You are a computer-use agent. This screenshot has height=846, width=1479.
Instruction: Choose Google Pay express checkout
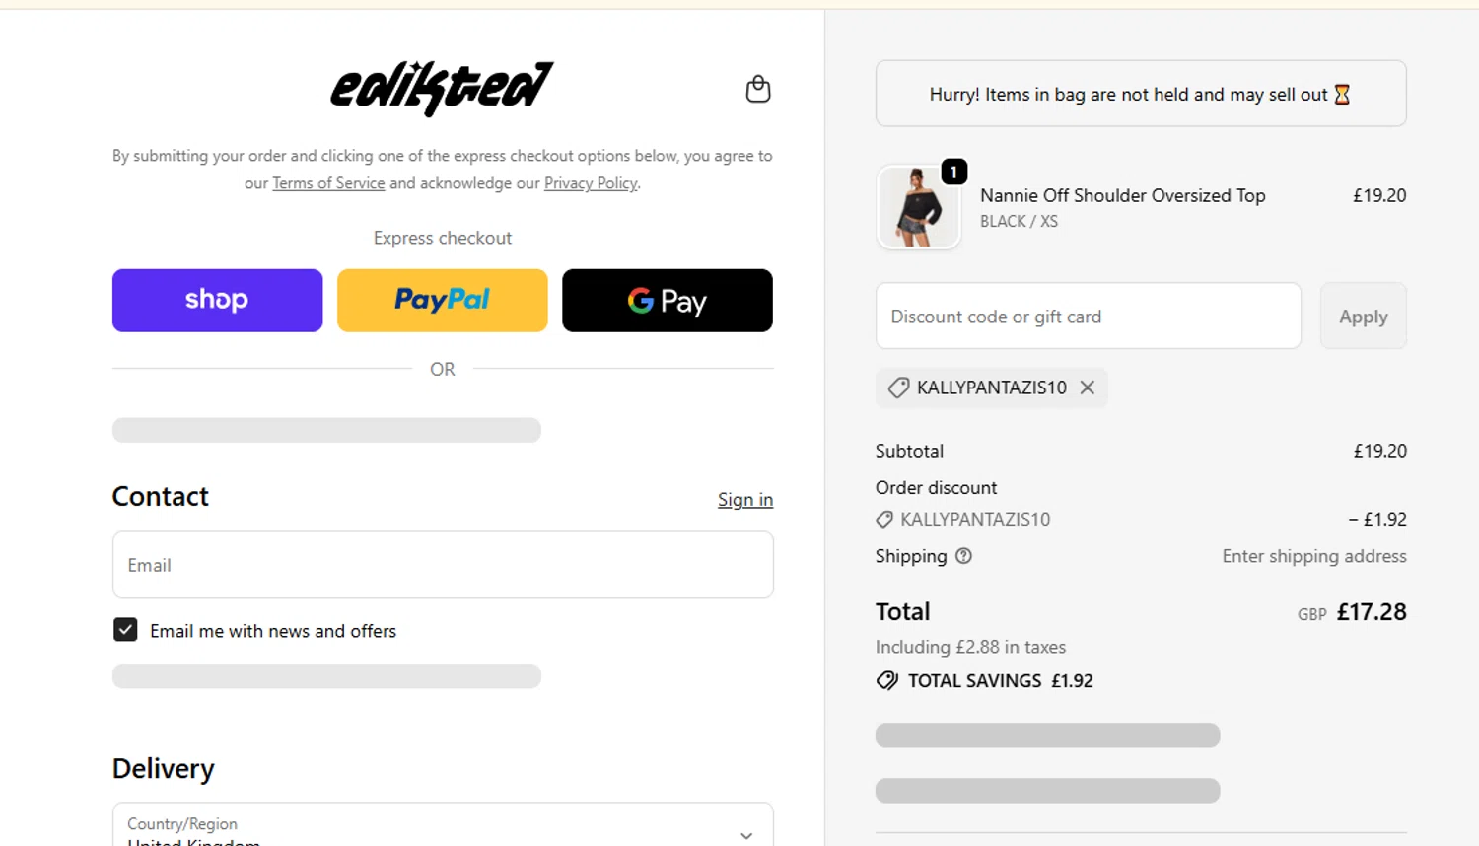coord(667,300)
